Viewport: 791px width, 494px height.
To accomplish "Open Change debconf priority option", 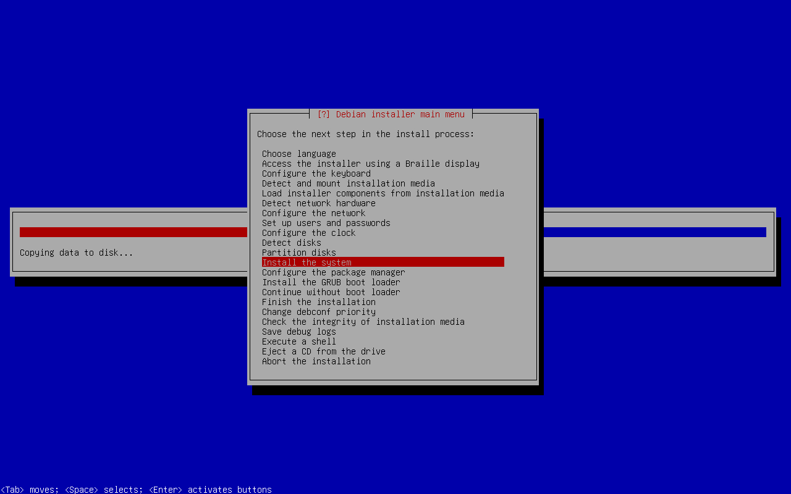I will click(318, 312).
